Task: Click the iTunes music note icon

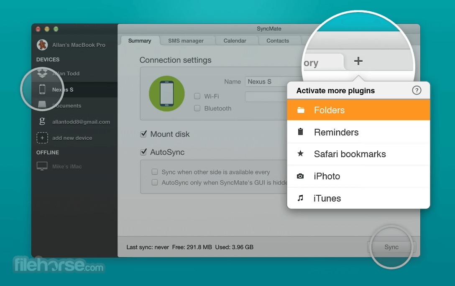Action: click(x=300, y=198)
